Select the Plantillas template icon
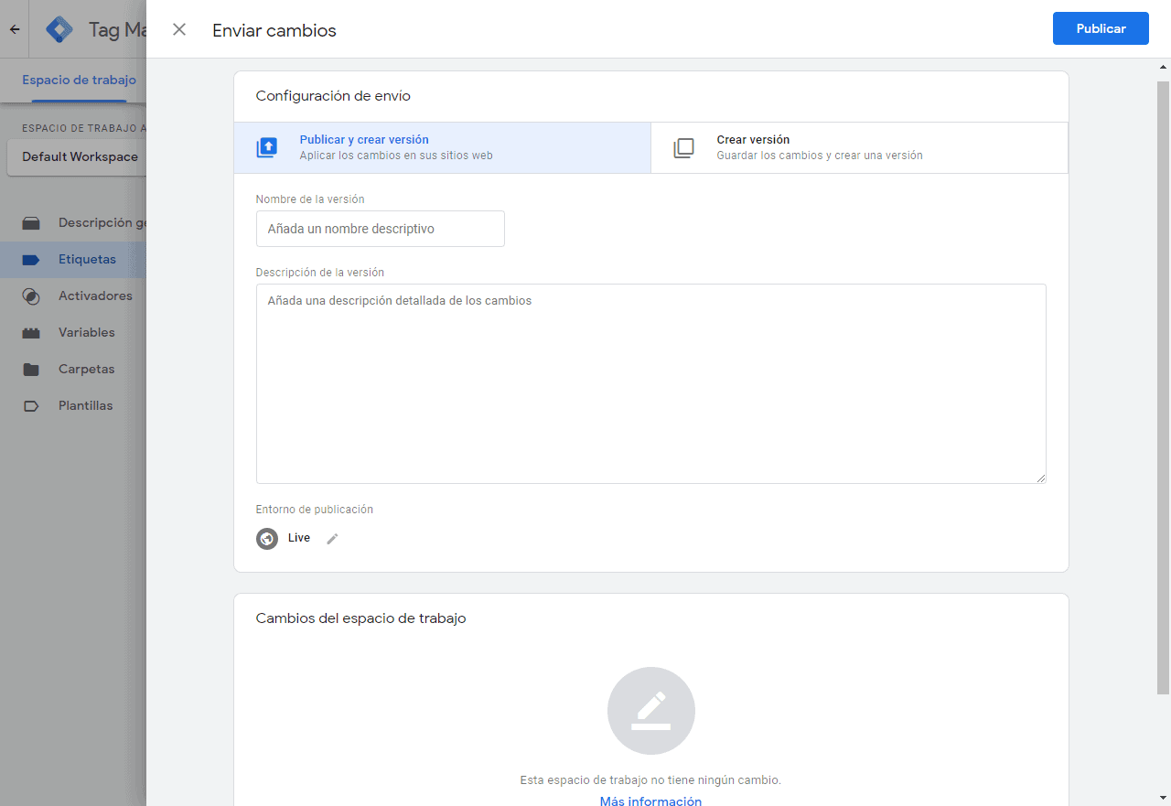Image resolution: width=1171 pixels, height=806 pixels. (x=32, y=405)
